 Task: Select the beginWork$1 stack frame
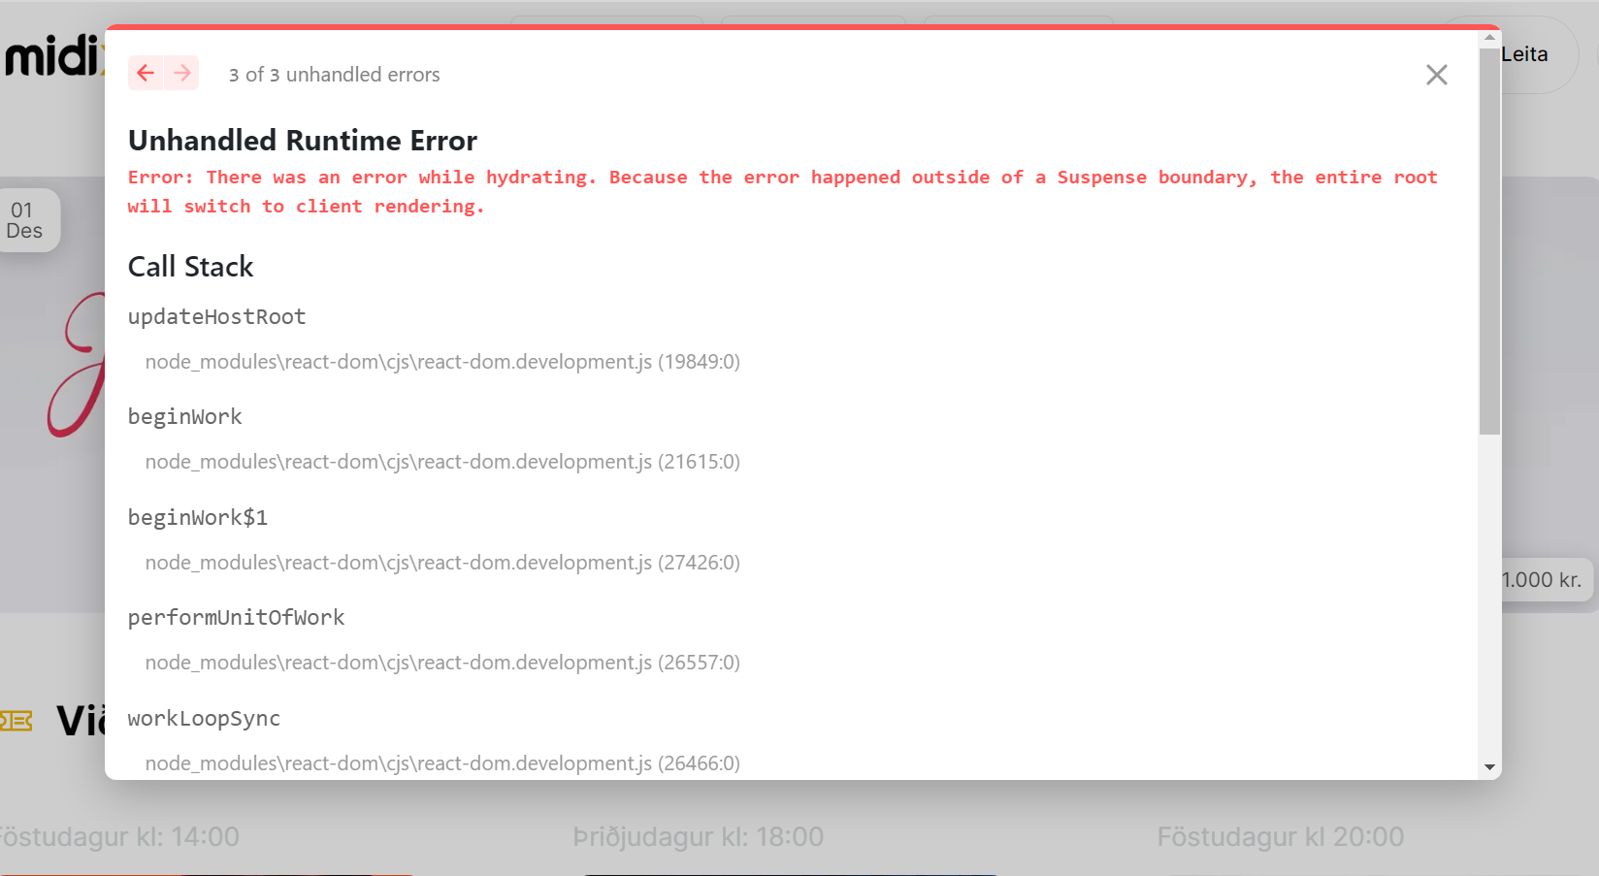coord(197,518)
